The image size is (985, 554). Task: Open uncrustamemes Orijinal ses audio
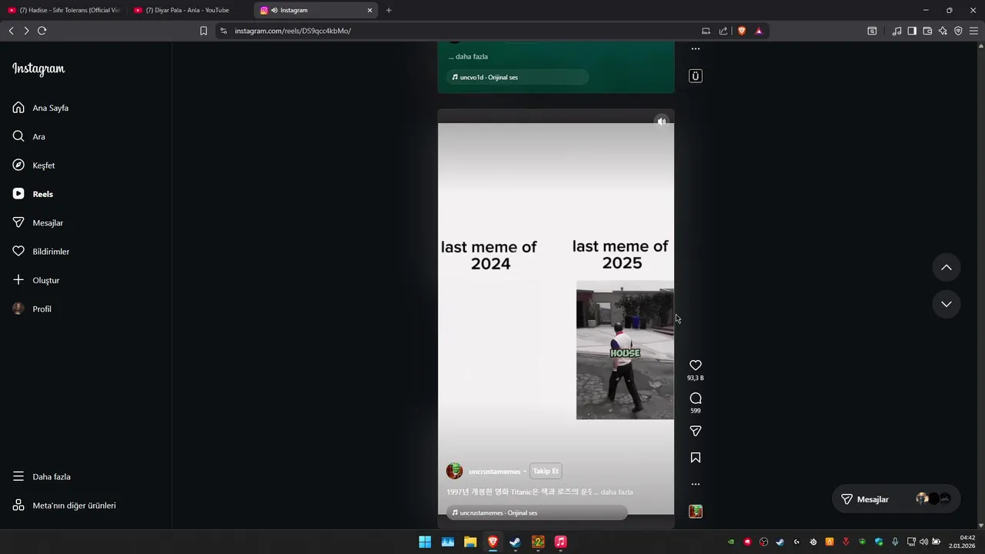pos(537,512)
